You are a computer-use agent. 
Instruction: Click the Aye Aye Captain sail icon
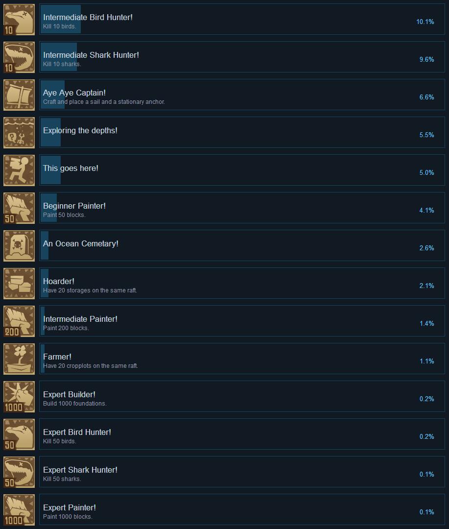(x=19, y=95)
